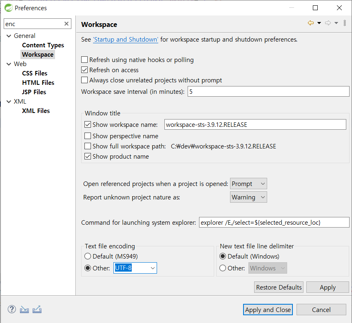Open JSP Files preferences
The width and height of the screenshot is (352, 323).
(34, 92)
